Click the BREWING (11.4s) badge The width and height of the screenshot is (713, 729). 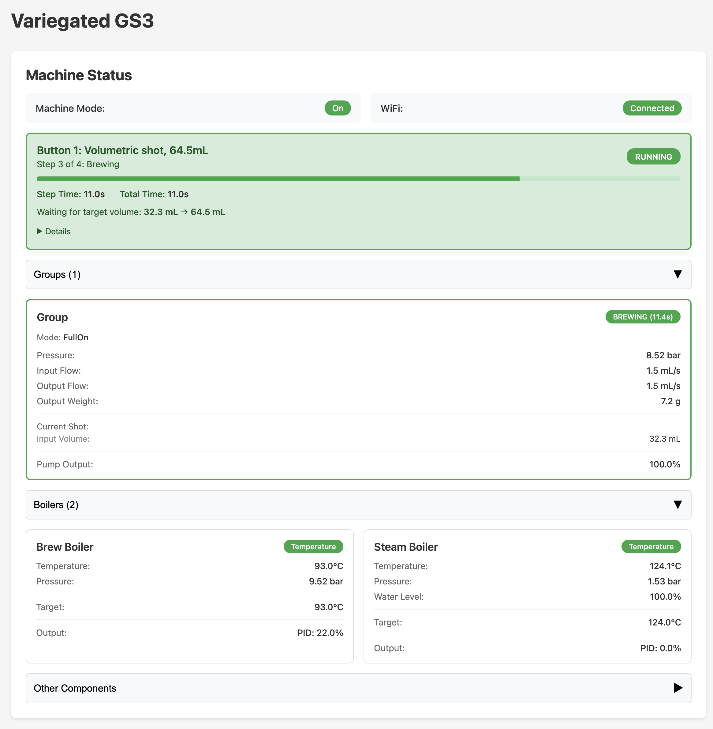(x=643, y=317)
